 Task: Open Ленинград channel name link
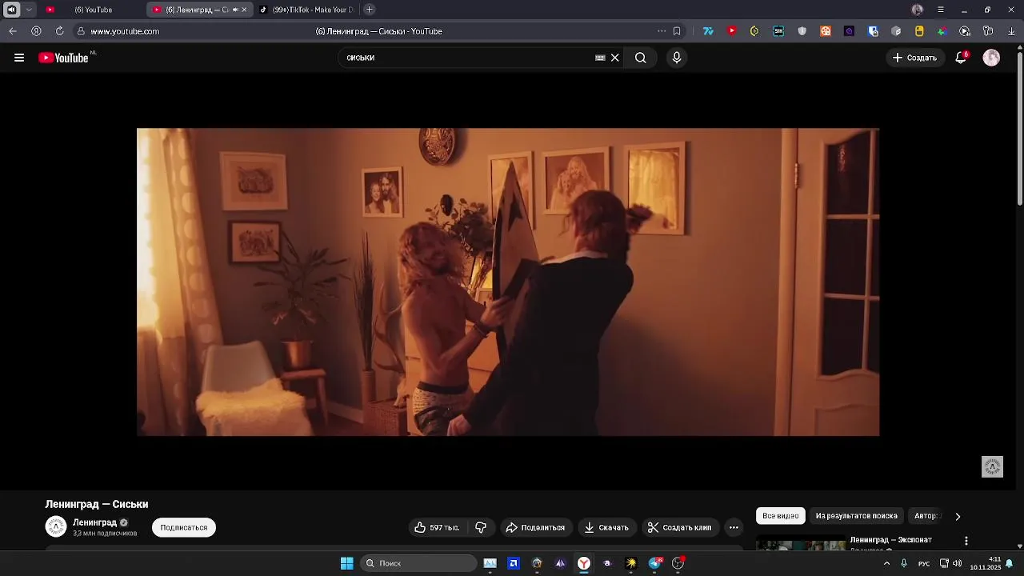click(94, 522)
